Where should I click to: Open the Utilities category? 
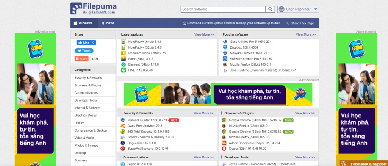93,123
